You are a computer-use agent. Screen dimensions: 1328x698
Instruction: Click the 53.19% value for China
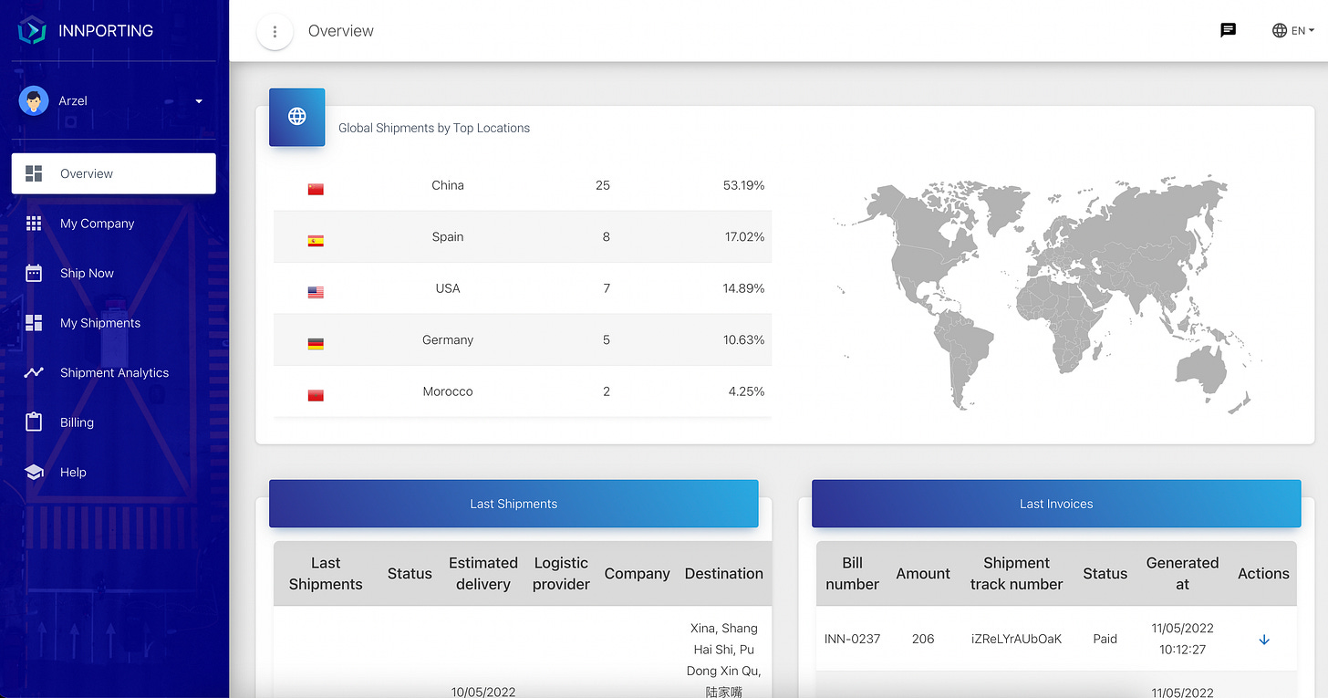(x=743, y=185)
